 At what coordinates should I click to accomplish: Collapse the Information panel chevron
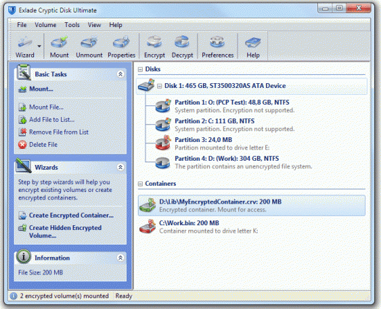coord(121,258)
